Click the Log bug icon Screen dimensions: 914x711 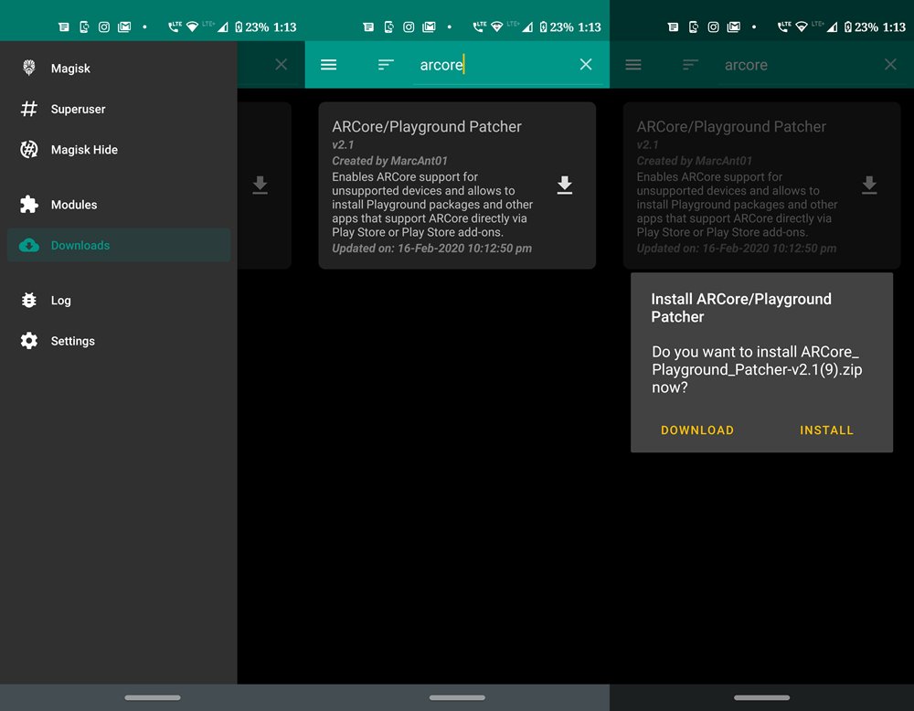pyautogui.click(x=28, y=300)
